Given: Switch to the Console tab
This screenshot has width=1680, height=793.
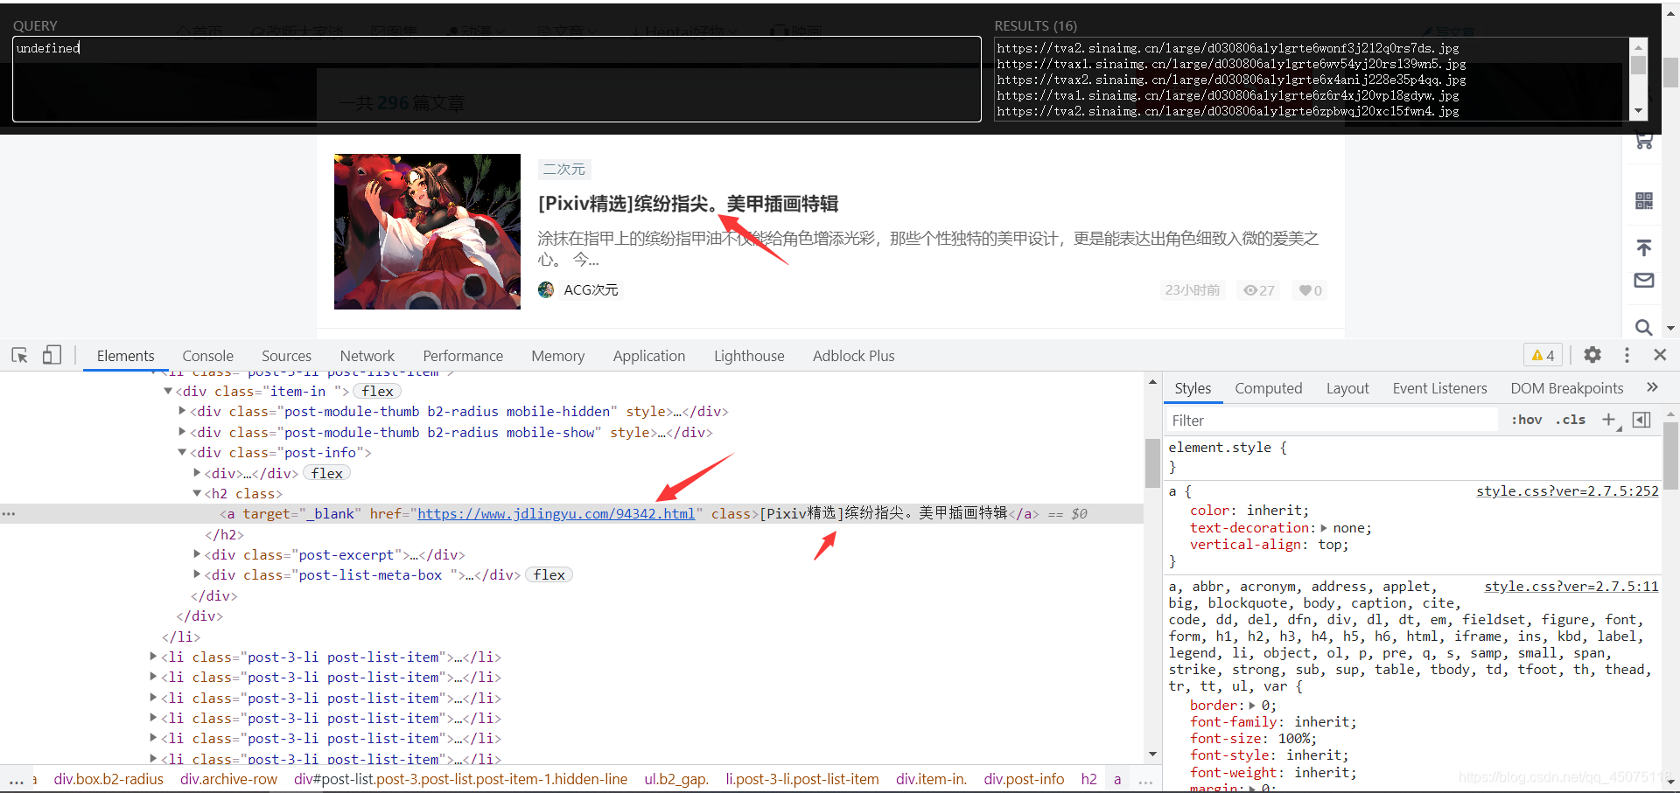Looking at the screenshot, I should pos(207,356).
